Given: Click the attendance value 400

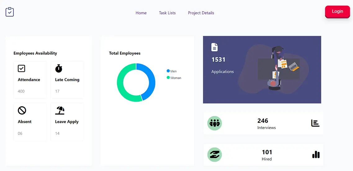Looking at the screenshot, I should click(x=21, y=91).
